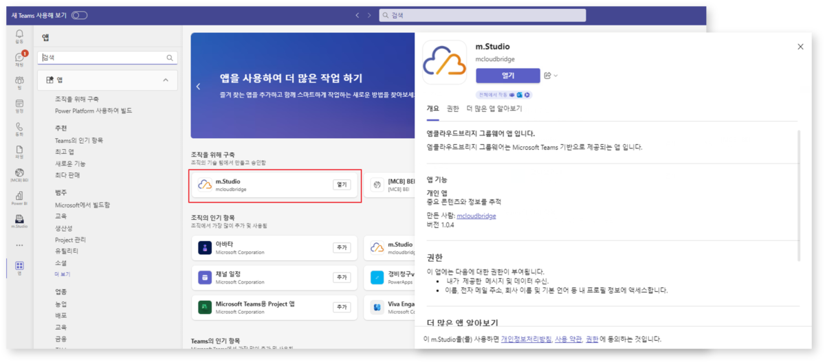The image size is (825, 362).
Task: Click the 경비청구 PowerApps app icon
Action: pyautogui.click(x=377, y=278)
